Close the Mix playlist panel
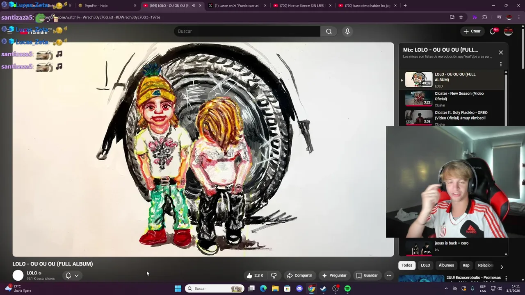The width and height of the screenshot is (525, 295). tap(501, 52)
